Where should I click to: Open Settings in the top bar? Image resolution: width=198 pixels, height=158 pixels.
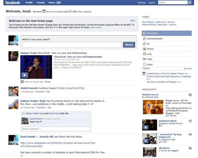click(142, 2)
